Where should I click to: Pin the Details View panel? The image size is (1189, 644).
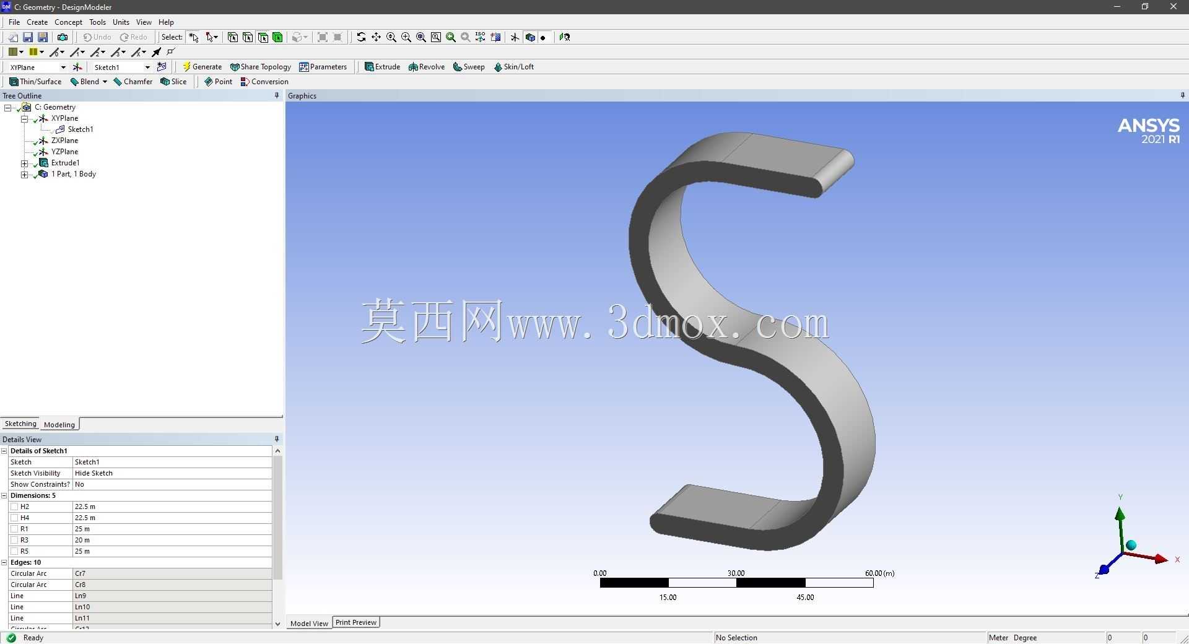pos(277,439)
